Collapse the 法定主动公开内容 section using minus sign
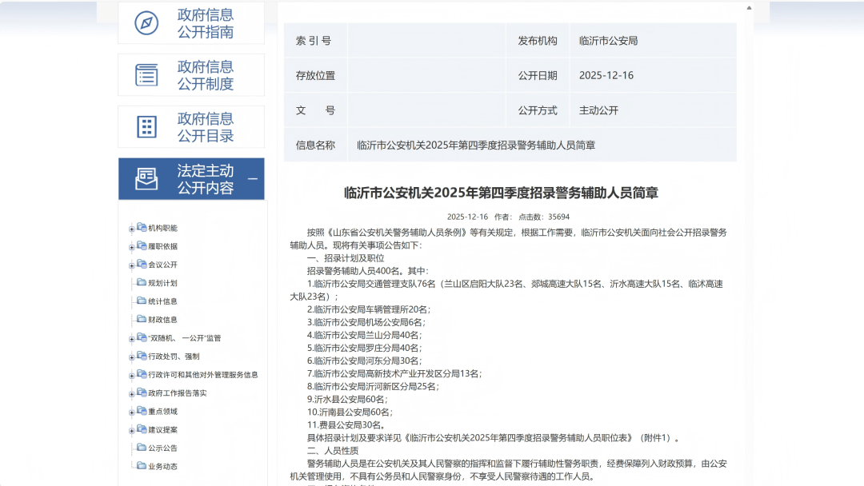 (253, 179)
